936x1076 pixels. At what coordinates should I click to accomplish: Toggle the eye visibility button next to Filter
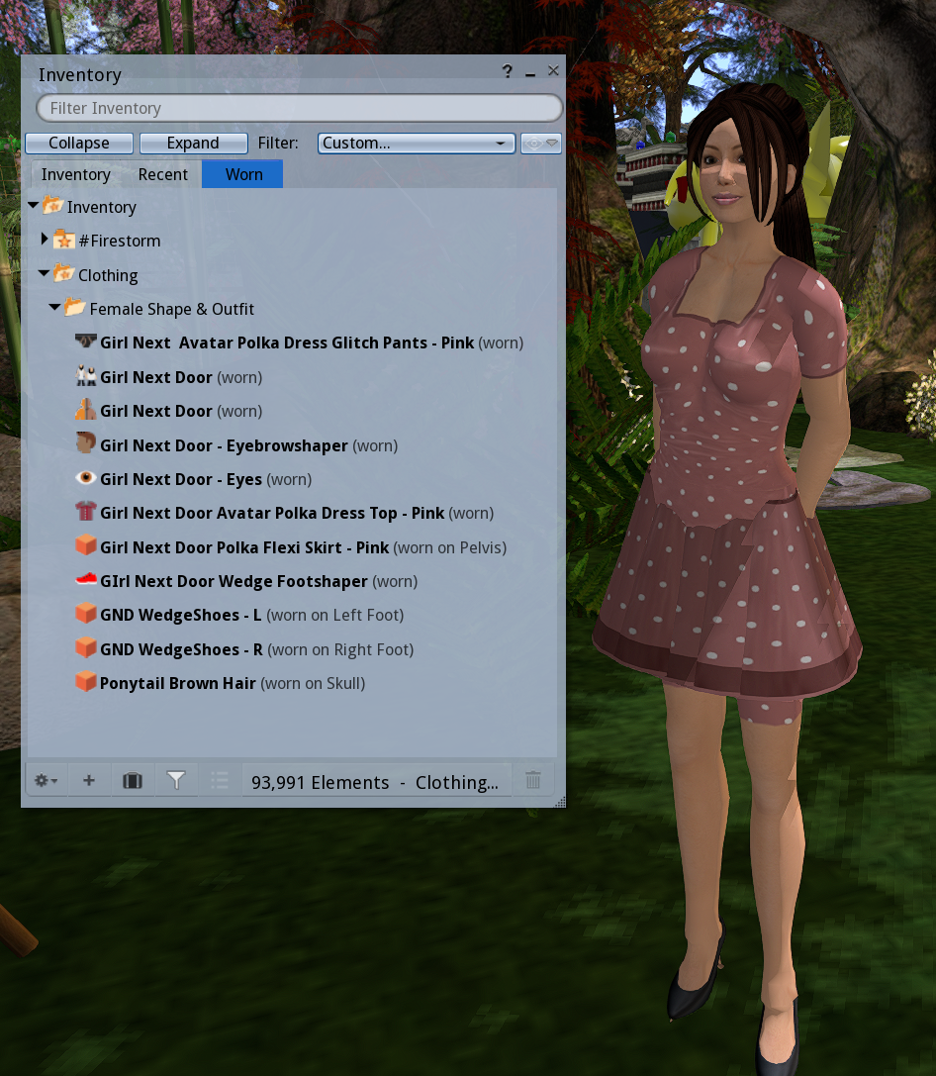coord(540,143)
